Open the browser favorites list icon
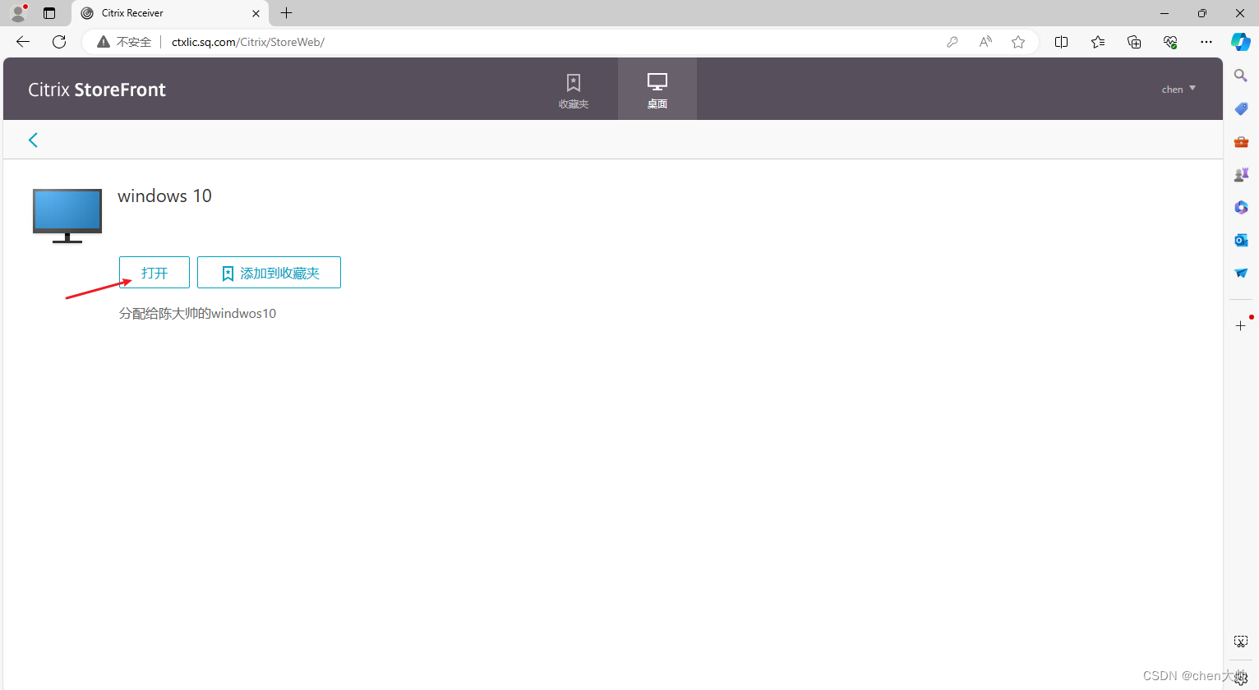1259x690 pixels. 1098,42
